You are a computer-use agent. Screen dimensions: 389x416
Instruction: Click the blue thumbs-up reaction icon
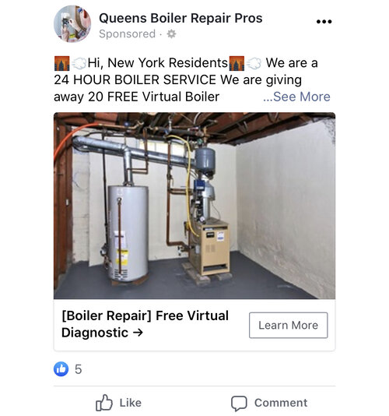tap(61, 368)
